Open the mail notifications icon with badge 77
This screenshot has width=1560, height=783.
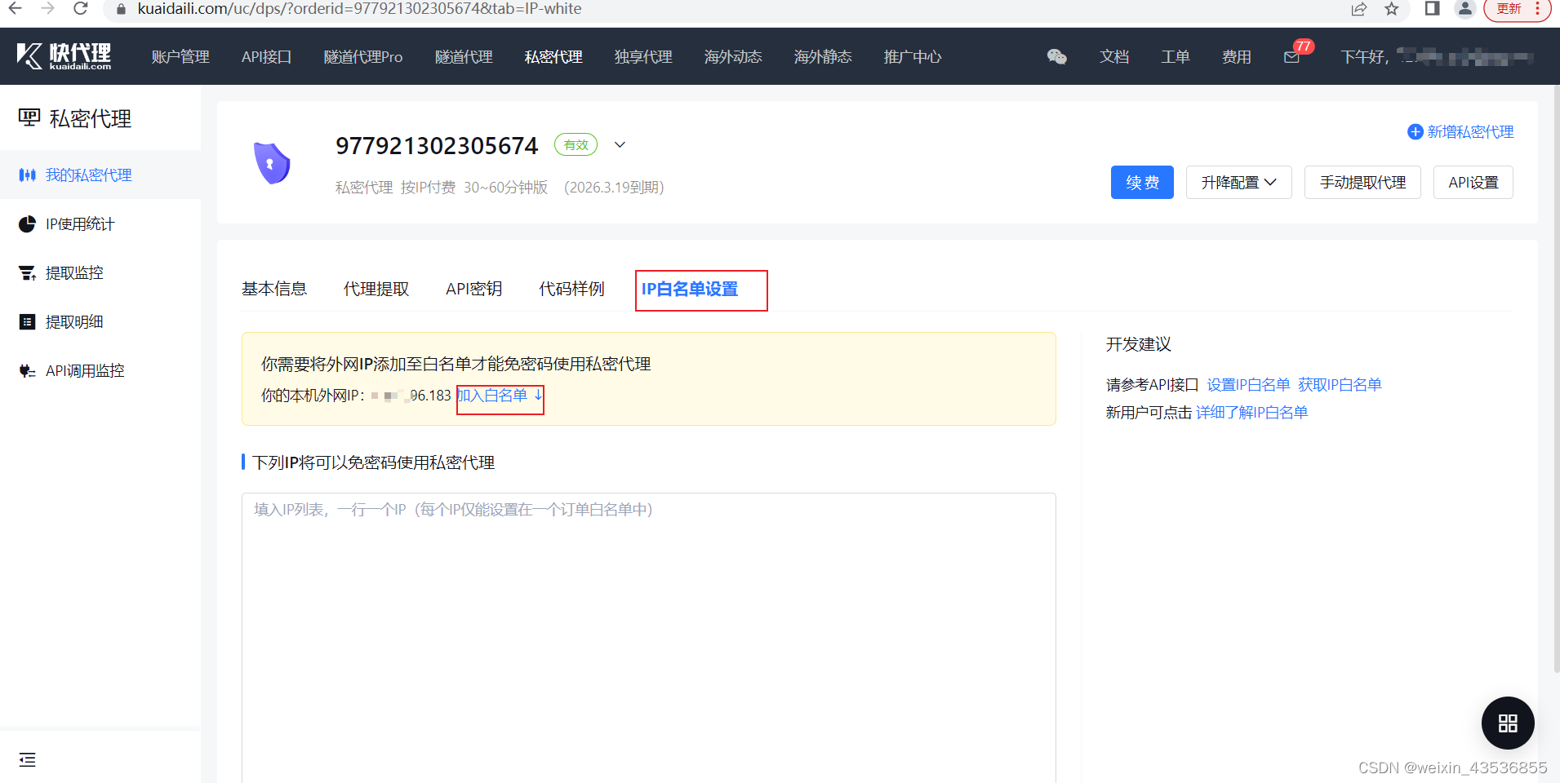(1291, 57)
